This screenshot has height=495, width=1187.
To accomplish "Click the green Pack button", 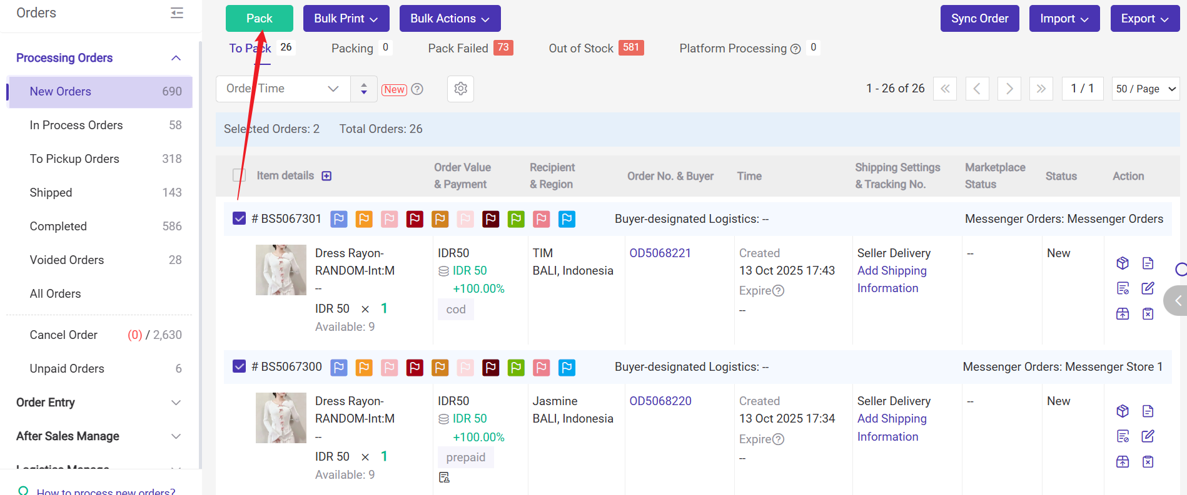I will coord(259,18).
